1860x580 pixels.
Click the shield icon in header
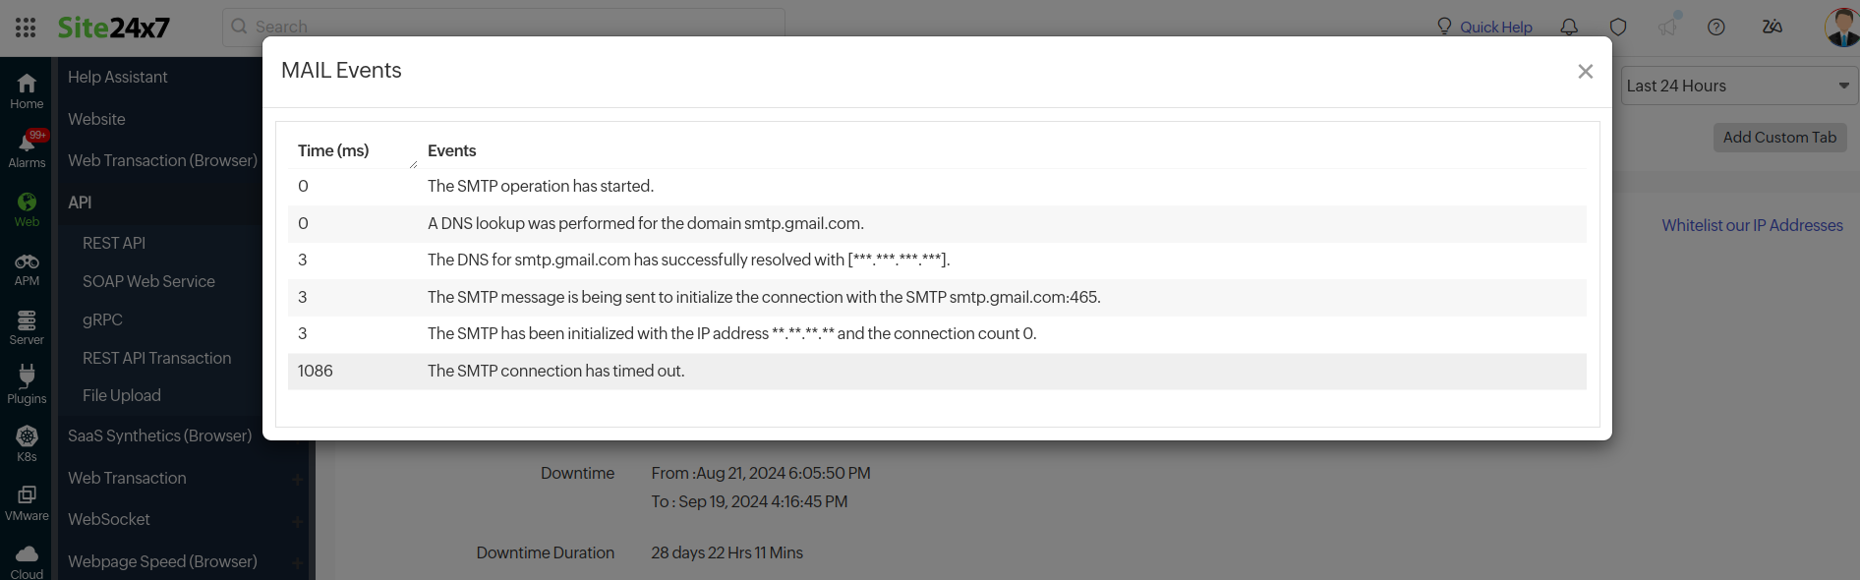(x=1618, y=28)
